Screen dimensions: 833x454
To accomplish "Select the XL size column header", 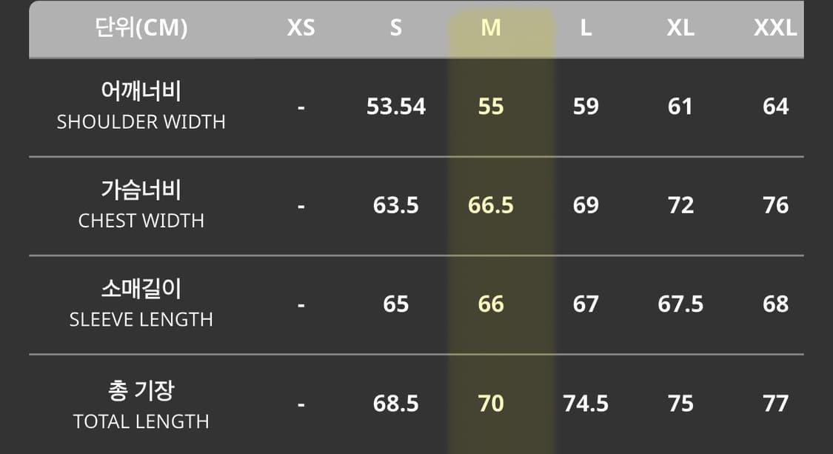I will 680,28.
